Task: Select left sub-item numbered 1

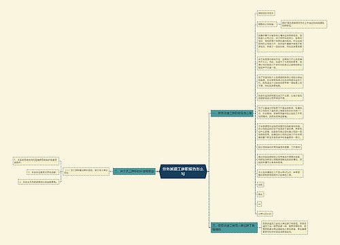Action: point(36,161)
